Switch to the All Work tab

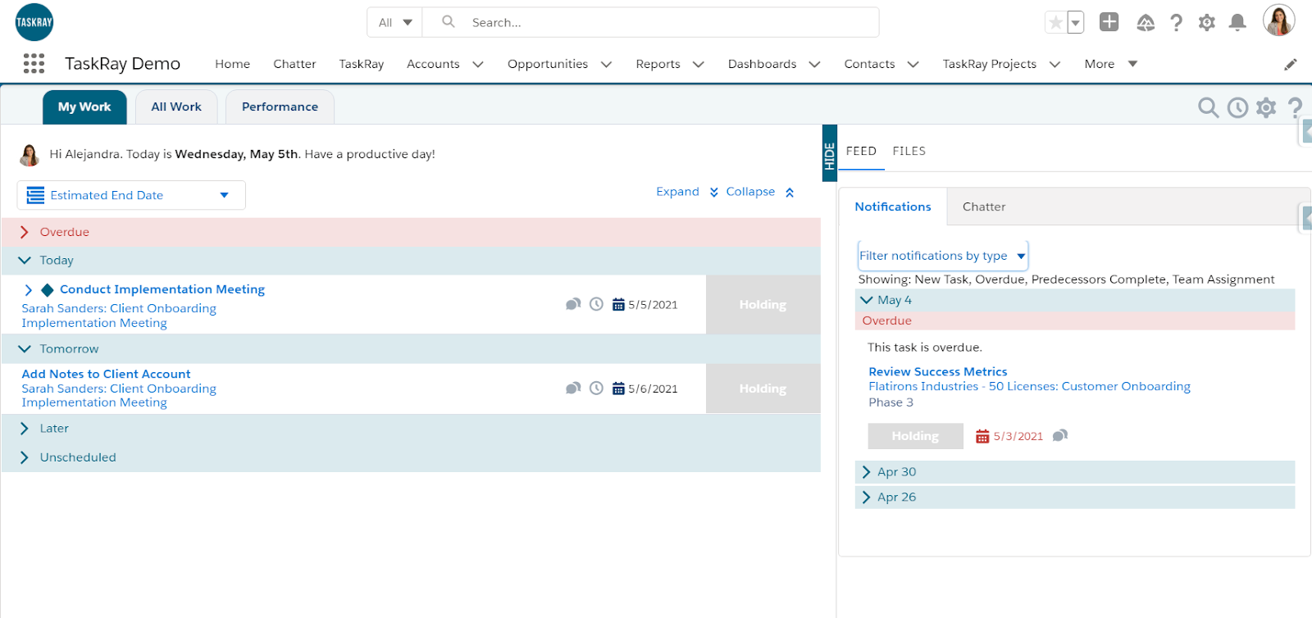176,107
